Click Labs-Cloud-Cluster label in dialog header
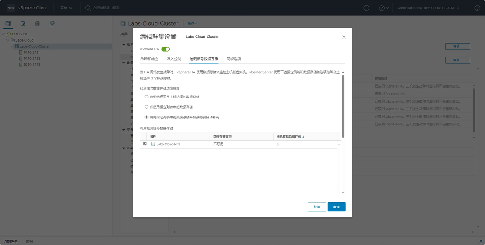Image resolution: width=485 pixels, height=245 pixels. (x=202, y=37)
